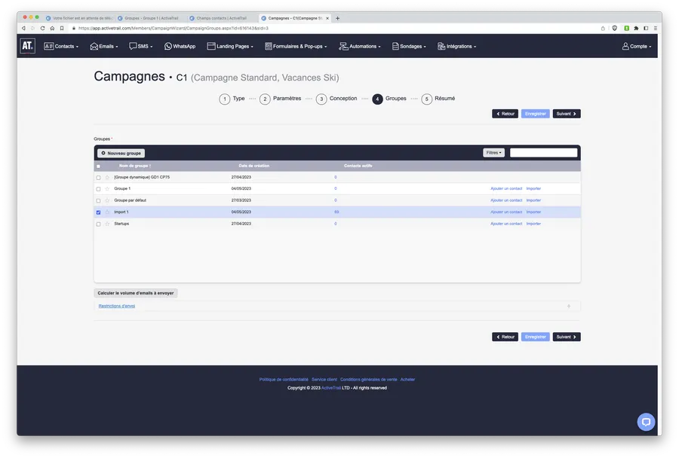Reload the page with the refresh icon
679x458 pixels.
[x=42, y=28]
